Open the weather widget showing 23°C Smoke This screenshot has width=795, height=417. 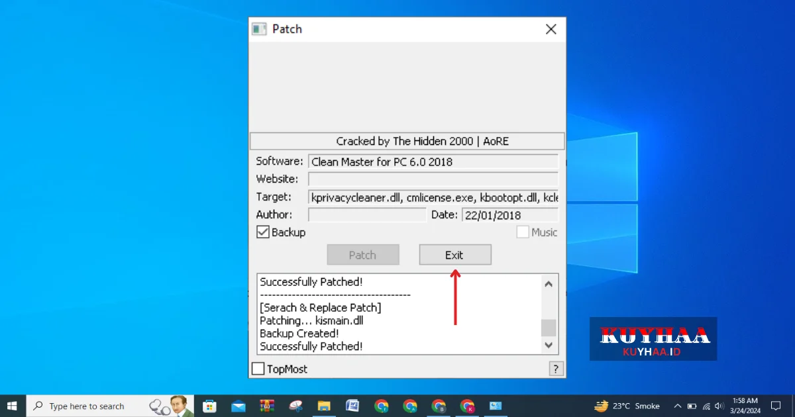click(x=627, y=406)
